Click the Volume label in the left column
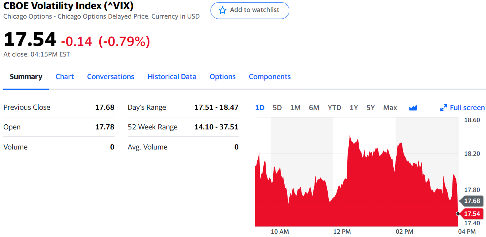The image size is (486, 237). click(x=15, y=147)
